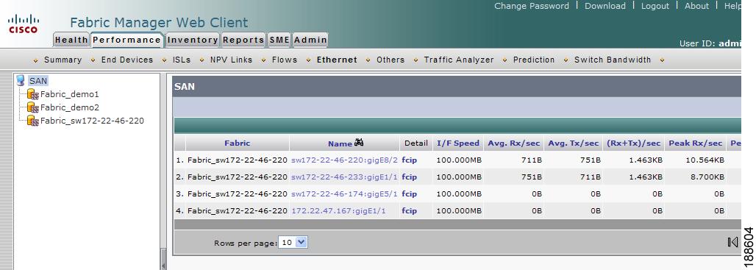Switch to the Inventory tab
The height and width of the screenshot is (270, 756).
193,40
